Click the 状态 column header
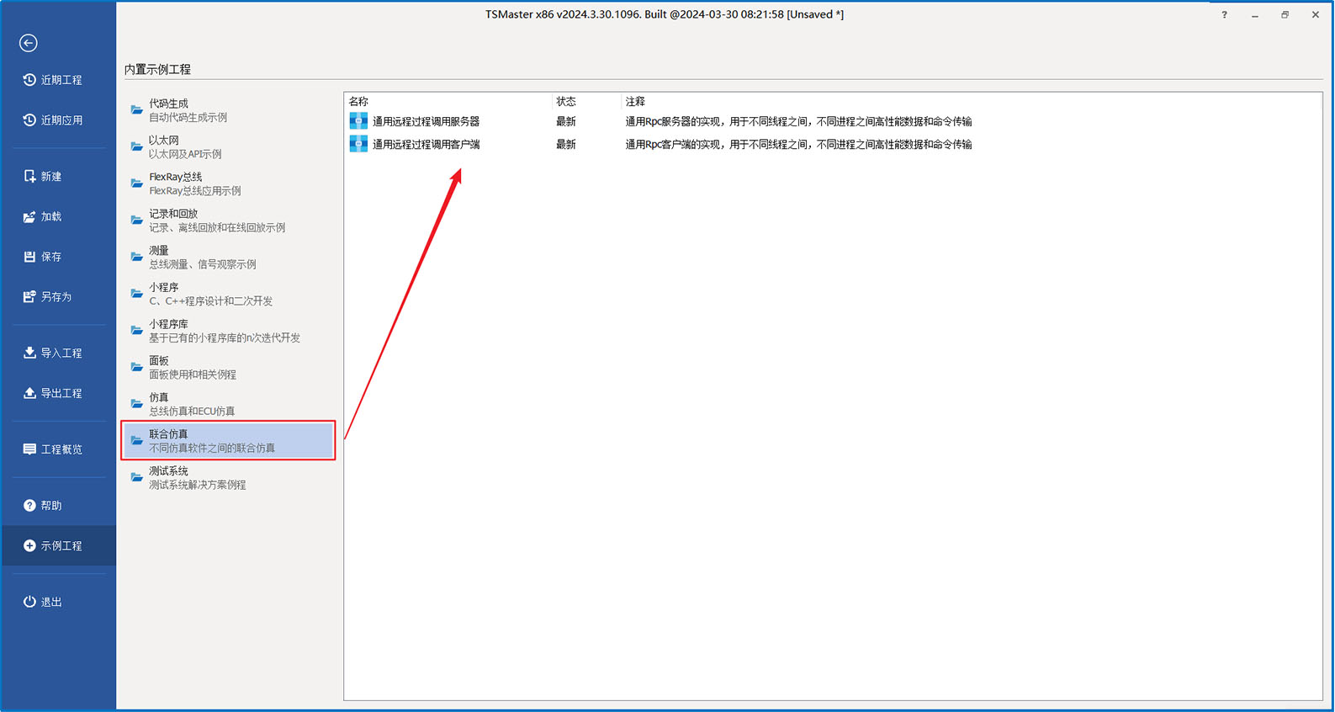The height and width of the screenshot is (712, 1335). click(x=566, y=101)
